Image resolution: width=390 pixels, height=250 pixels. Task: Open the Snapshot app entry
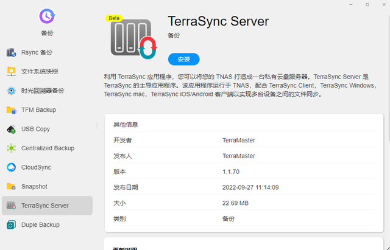48,187
